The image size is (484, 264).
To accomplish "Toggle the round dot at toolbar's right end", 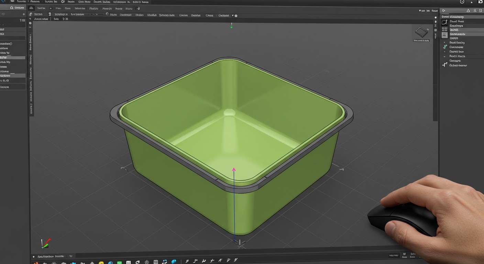I will coord(236,15).
